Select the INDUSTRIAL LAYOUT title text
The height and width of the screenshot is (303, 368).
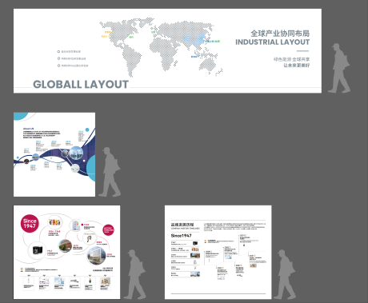tap(272, 42)
